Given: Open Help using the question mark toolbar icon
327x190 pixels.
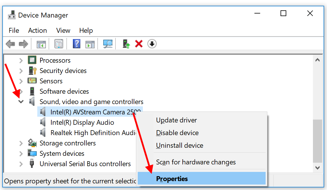Looking at the screenshot, I should click(77, 44).
